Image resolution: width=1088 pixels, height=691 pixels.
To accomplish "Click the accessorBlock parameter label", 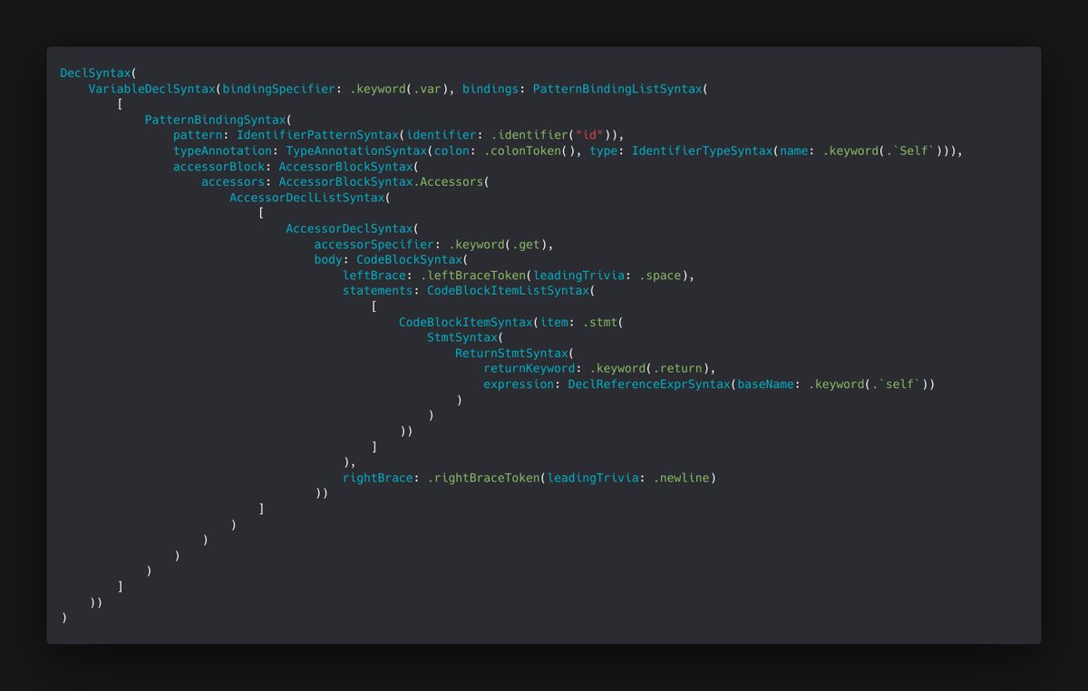I will click(x=218, y=166).
